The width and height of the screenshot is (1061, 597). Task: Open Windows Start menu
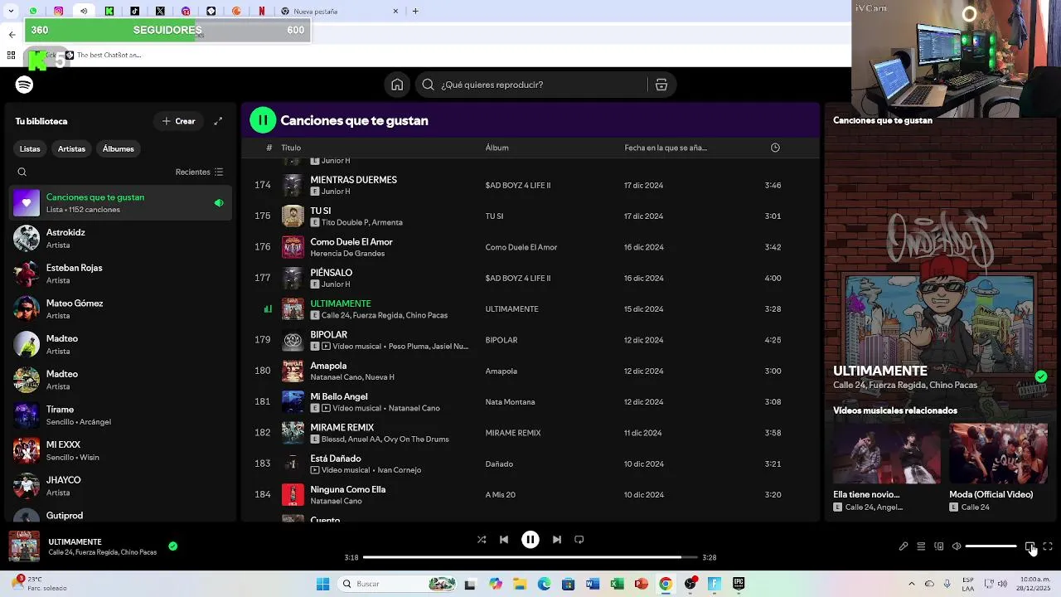pyautogui.click(x=322, y=584)
